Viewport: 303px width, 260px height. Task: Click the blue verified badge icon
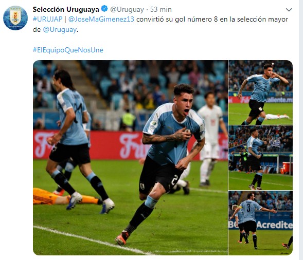coord(104,9)
